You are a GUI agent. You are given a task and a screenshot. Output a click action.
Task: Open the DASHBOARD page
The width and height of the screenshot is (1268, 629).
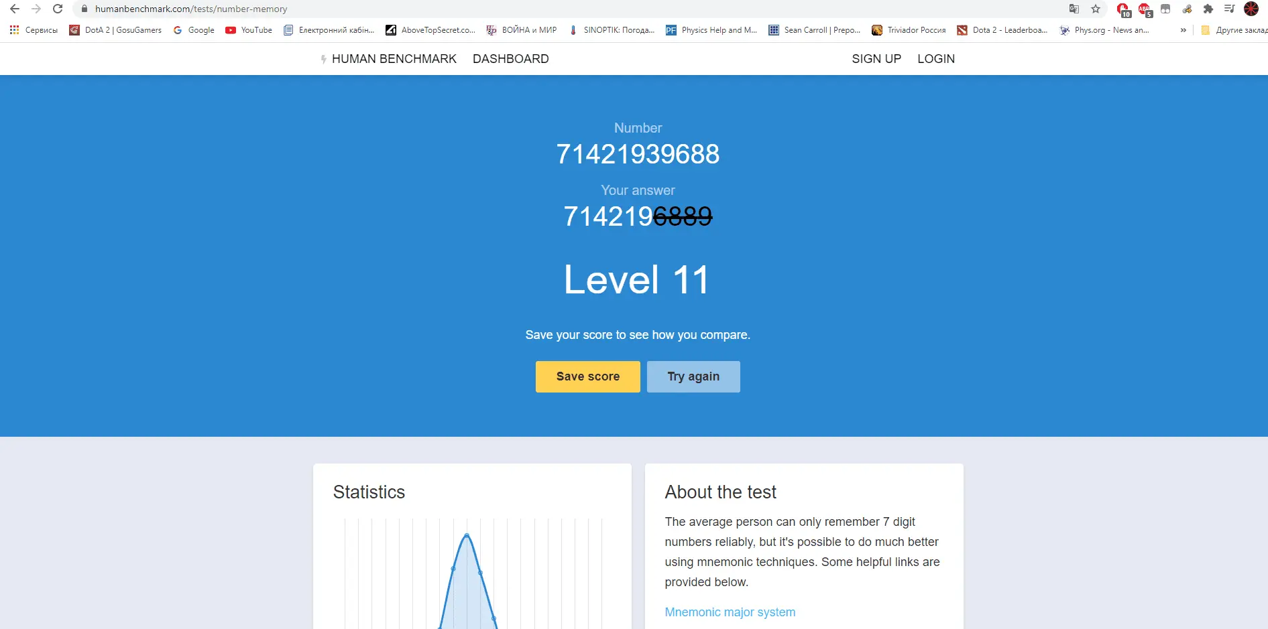pos(511,59)
